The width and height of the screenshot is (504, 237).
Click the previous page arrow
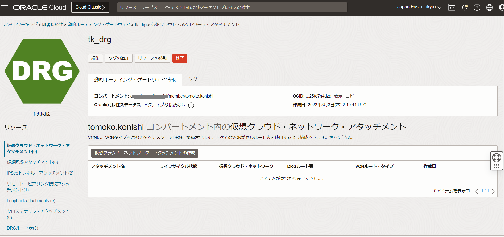tap(477, 191)
